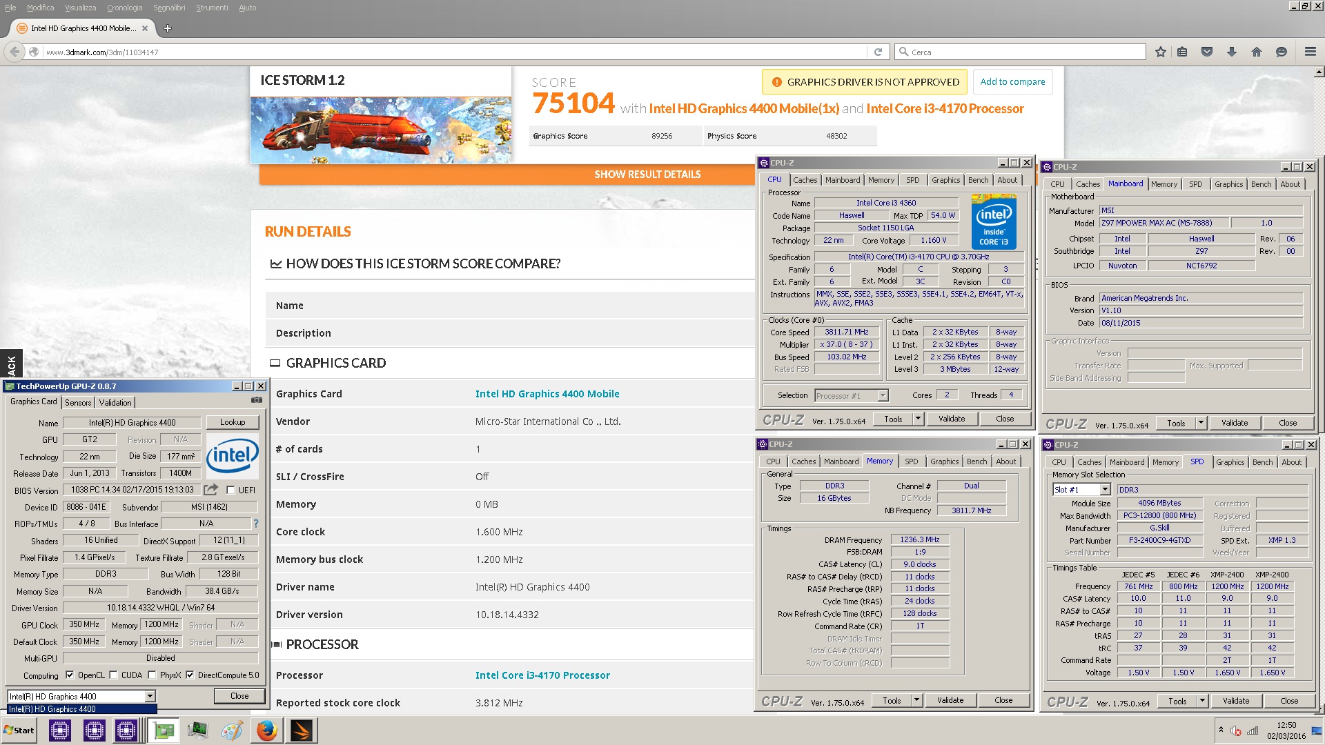Image resolution: width=1325 pixels, height=745 pixels.
Task: Click the Graphics Driver Is Not Approved warning
Action: (x=865, y=82)
